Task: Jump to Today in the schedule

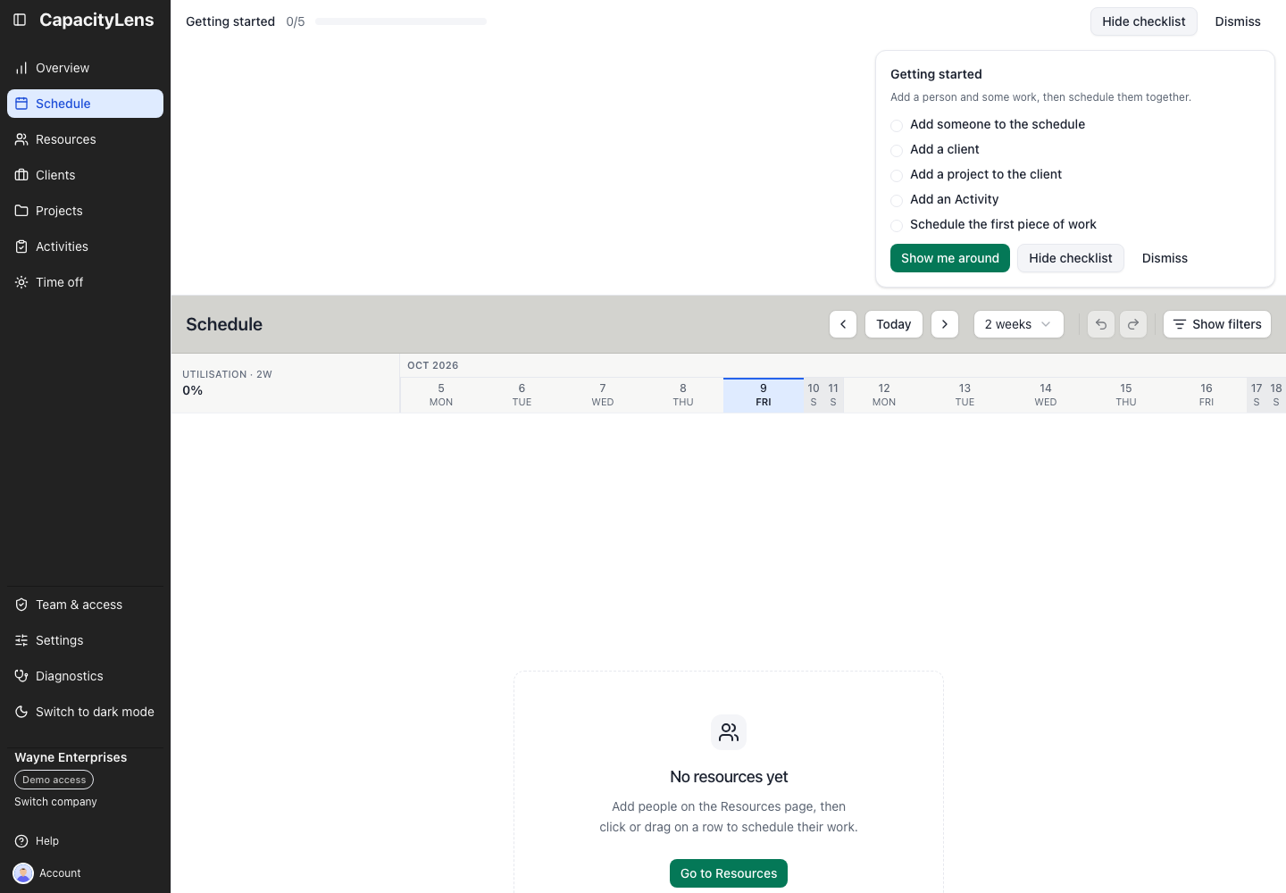Action: pos(894,324)
